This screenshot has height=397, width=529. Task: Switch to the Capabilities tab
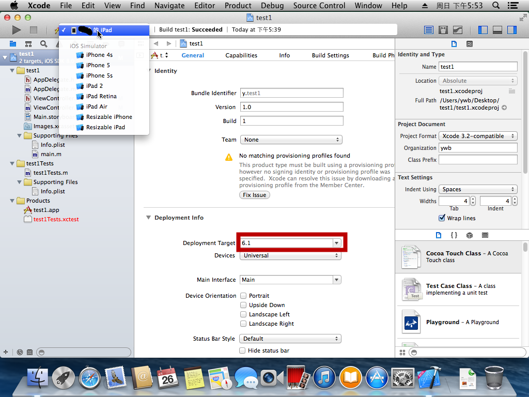point(241,55)
